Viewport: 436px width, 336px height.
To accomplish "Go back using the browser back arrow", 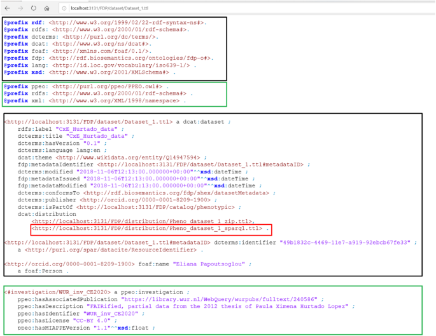I will tap(8, 8).
